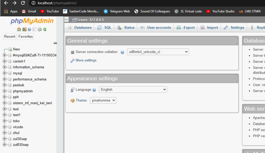Image resolution: width=265 pixels, height=153 pixels.
Task: Expand the pph database node
Action: point(4,97)
